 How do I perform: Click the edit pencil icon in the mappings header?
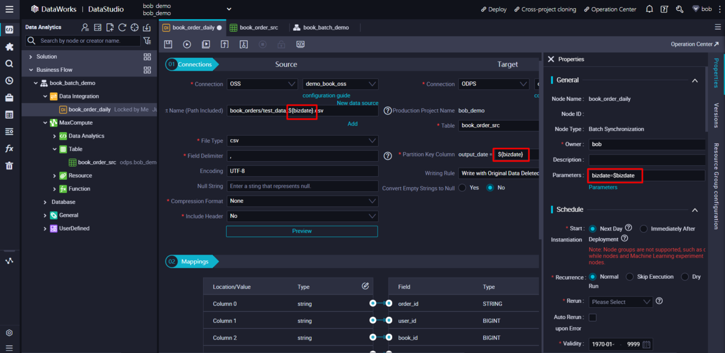coord(365,286)
